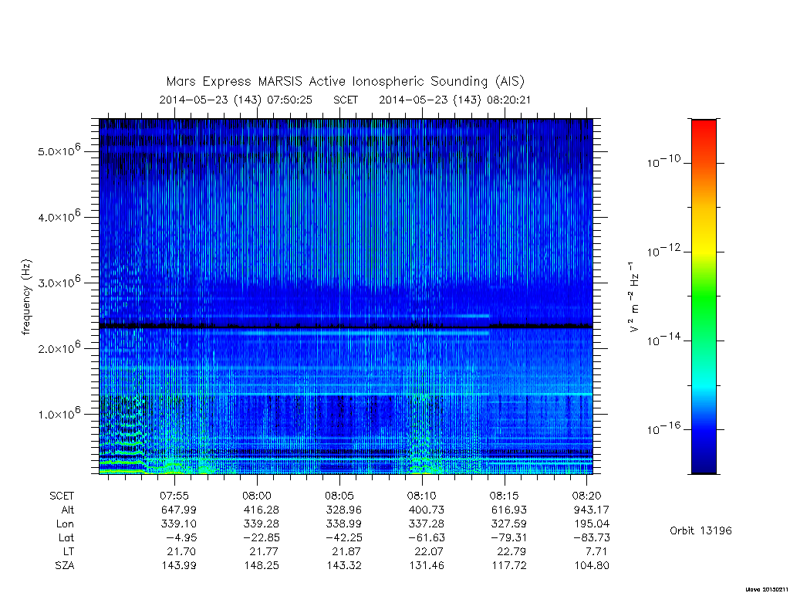Click the 'frequency (Hz)' y-axis label

pyautogui.click(x=26, y=296)
